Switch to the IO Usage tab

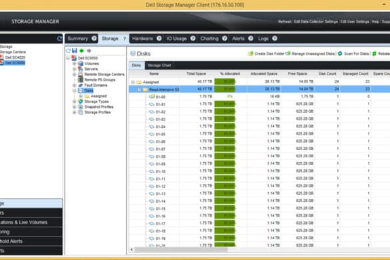(x=177, y=39)
